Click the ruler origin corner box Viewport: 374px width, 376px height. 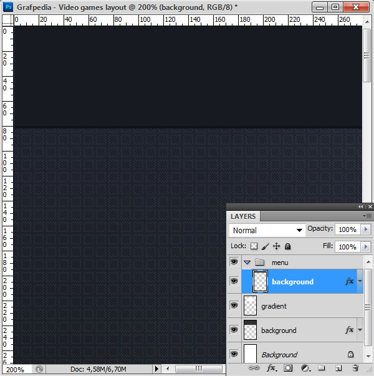click(x=7, y=20)
